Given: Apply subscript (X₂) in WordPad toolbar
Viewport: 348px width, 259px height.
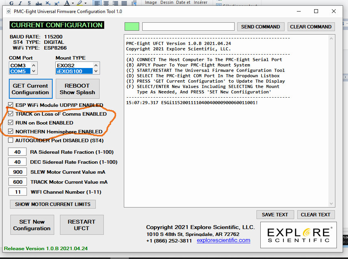Looking at the screenshot, I should coord(48,3).
